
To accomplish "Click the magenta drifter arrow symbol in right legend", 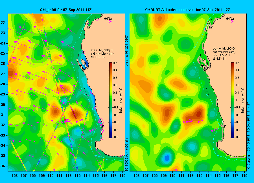I will 232,21.
